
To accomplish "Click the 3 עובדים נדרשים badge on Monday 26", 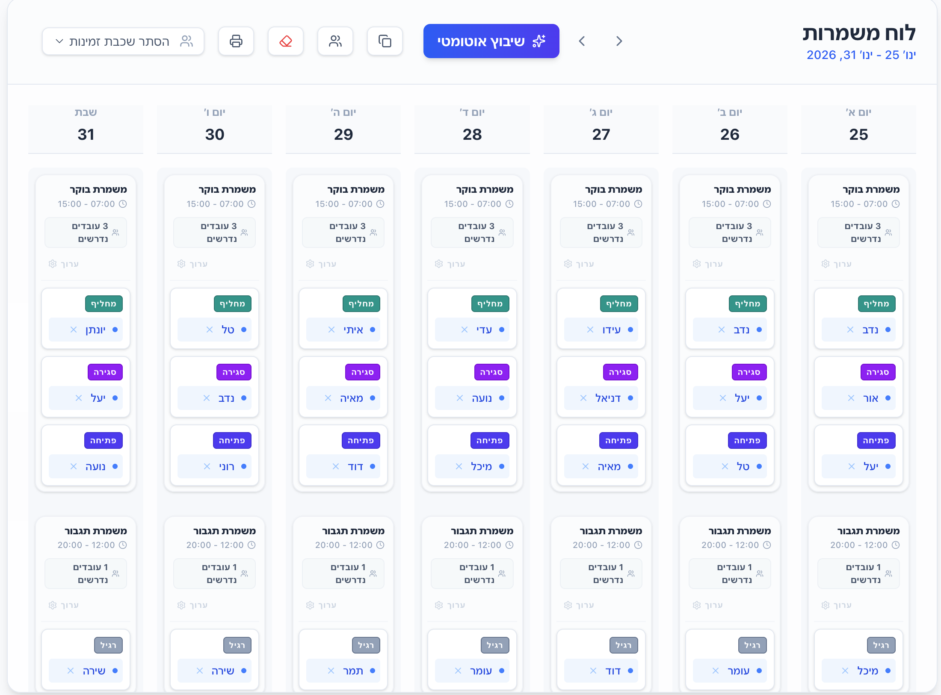I will point(730,233).
